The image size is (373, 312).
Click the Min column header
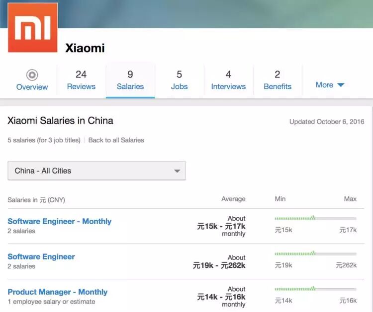point(280,199)
